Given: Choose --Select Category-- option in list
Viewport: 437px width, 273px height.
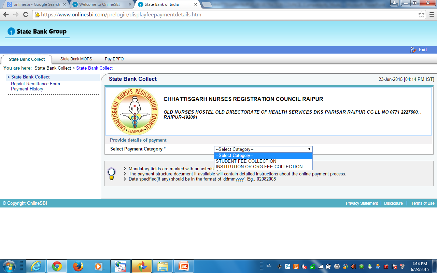Looking at the screenshot, I should click(x=263, y=156).
